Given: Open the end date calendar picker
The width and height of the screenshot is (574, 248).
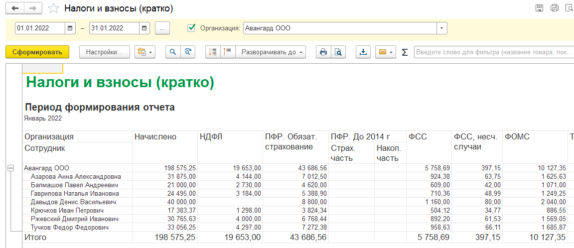Looking at the screenshot, I should (x=144, y=28).
